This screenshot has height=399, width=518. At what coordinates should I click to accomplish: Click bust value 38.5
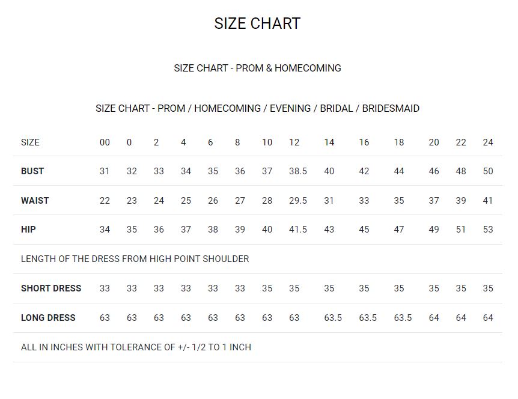tap(297, 171)
